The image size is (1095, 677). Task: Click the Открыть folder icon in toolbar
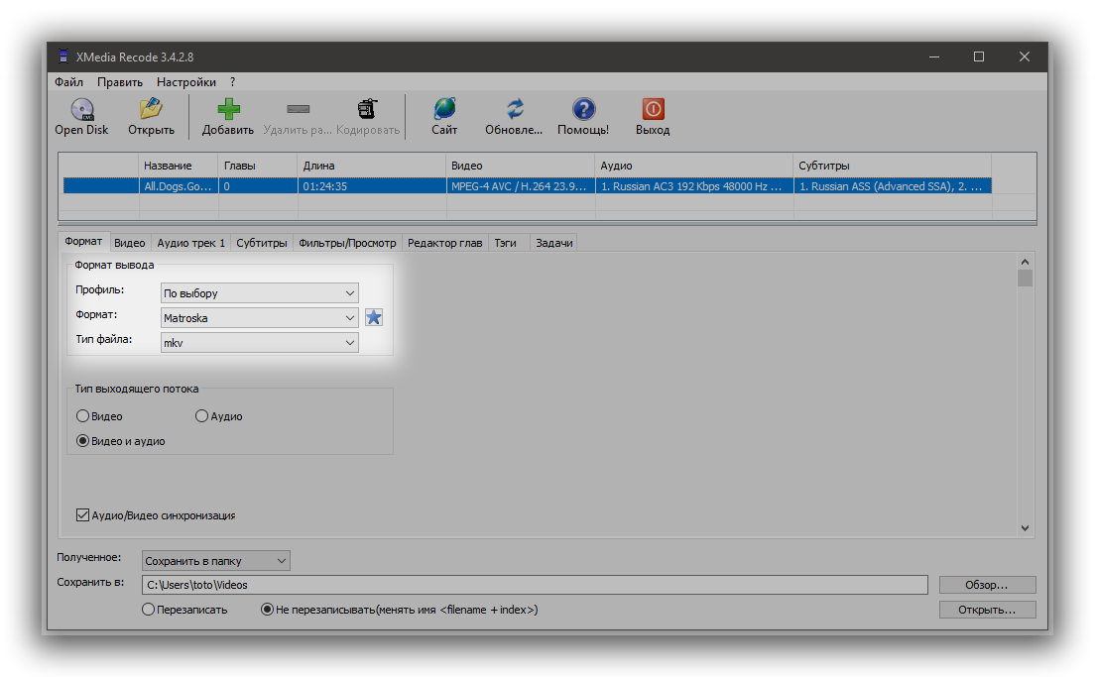point(151,109)
